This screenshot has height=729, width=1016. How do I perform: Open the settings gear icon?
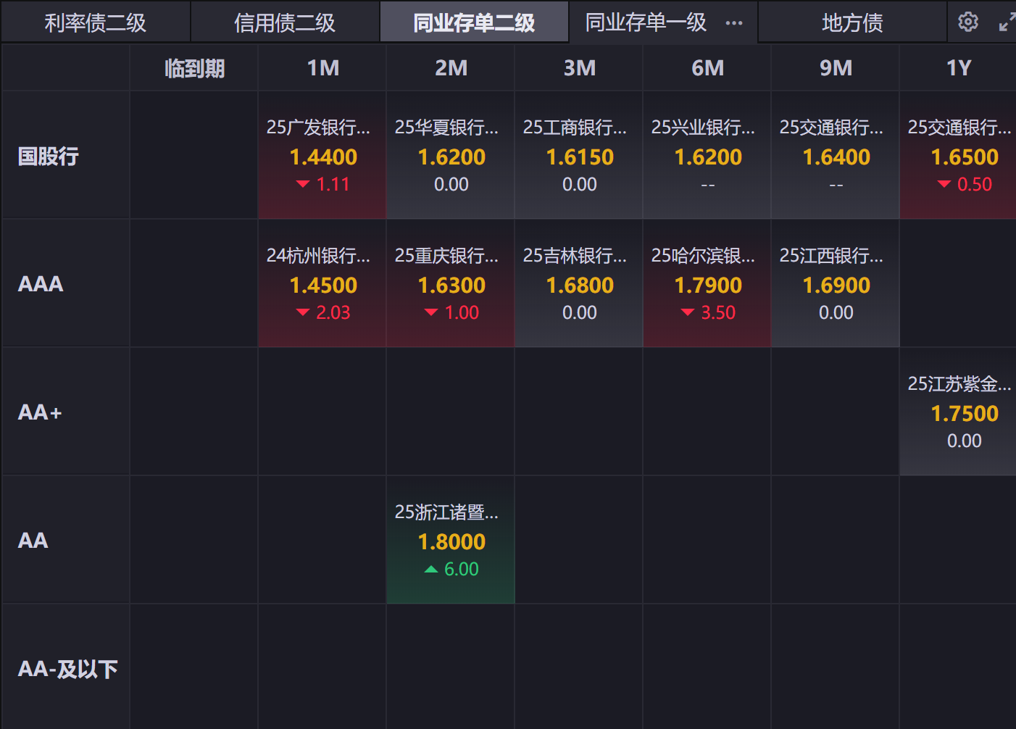tap(967, 22)
